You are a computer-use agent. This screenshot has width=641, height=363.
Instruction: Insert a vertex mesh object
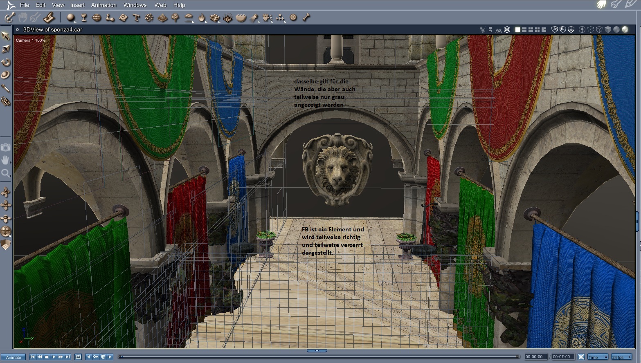click(97, 18)
